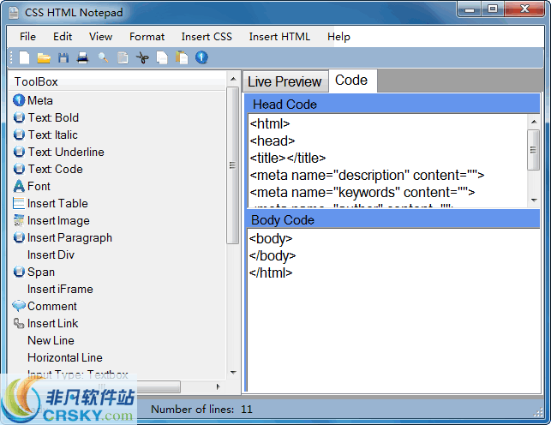This screenshot has width=551, height=425.
Task: Click the icon beside Text: Code
Action: 19,169
